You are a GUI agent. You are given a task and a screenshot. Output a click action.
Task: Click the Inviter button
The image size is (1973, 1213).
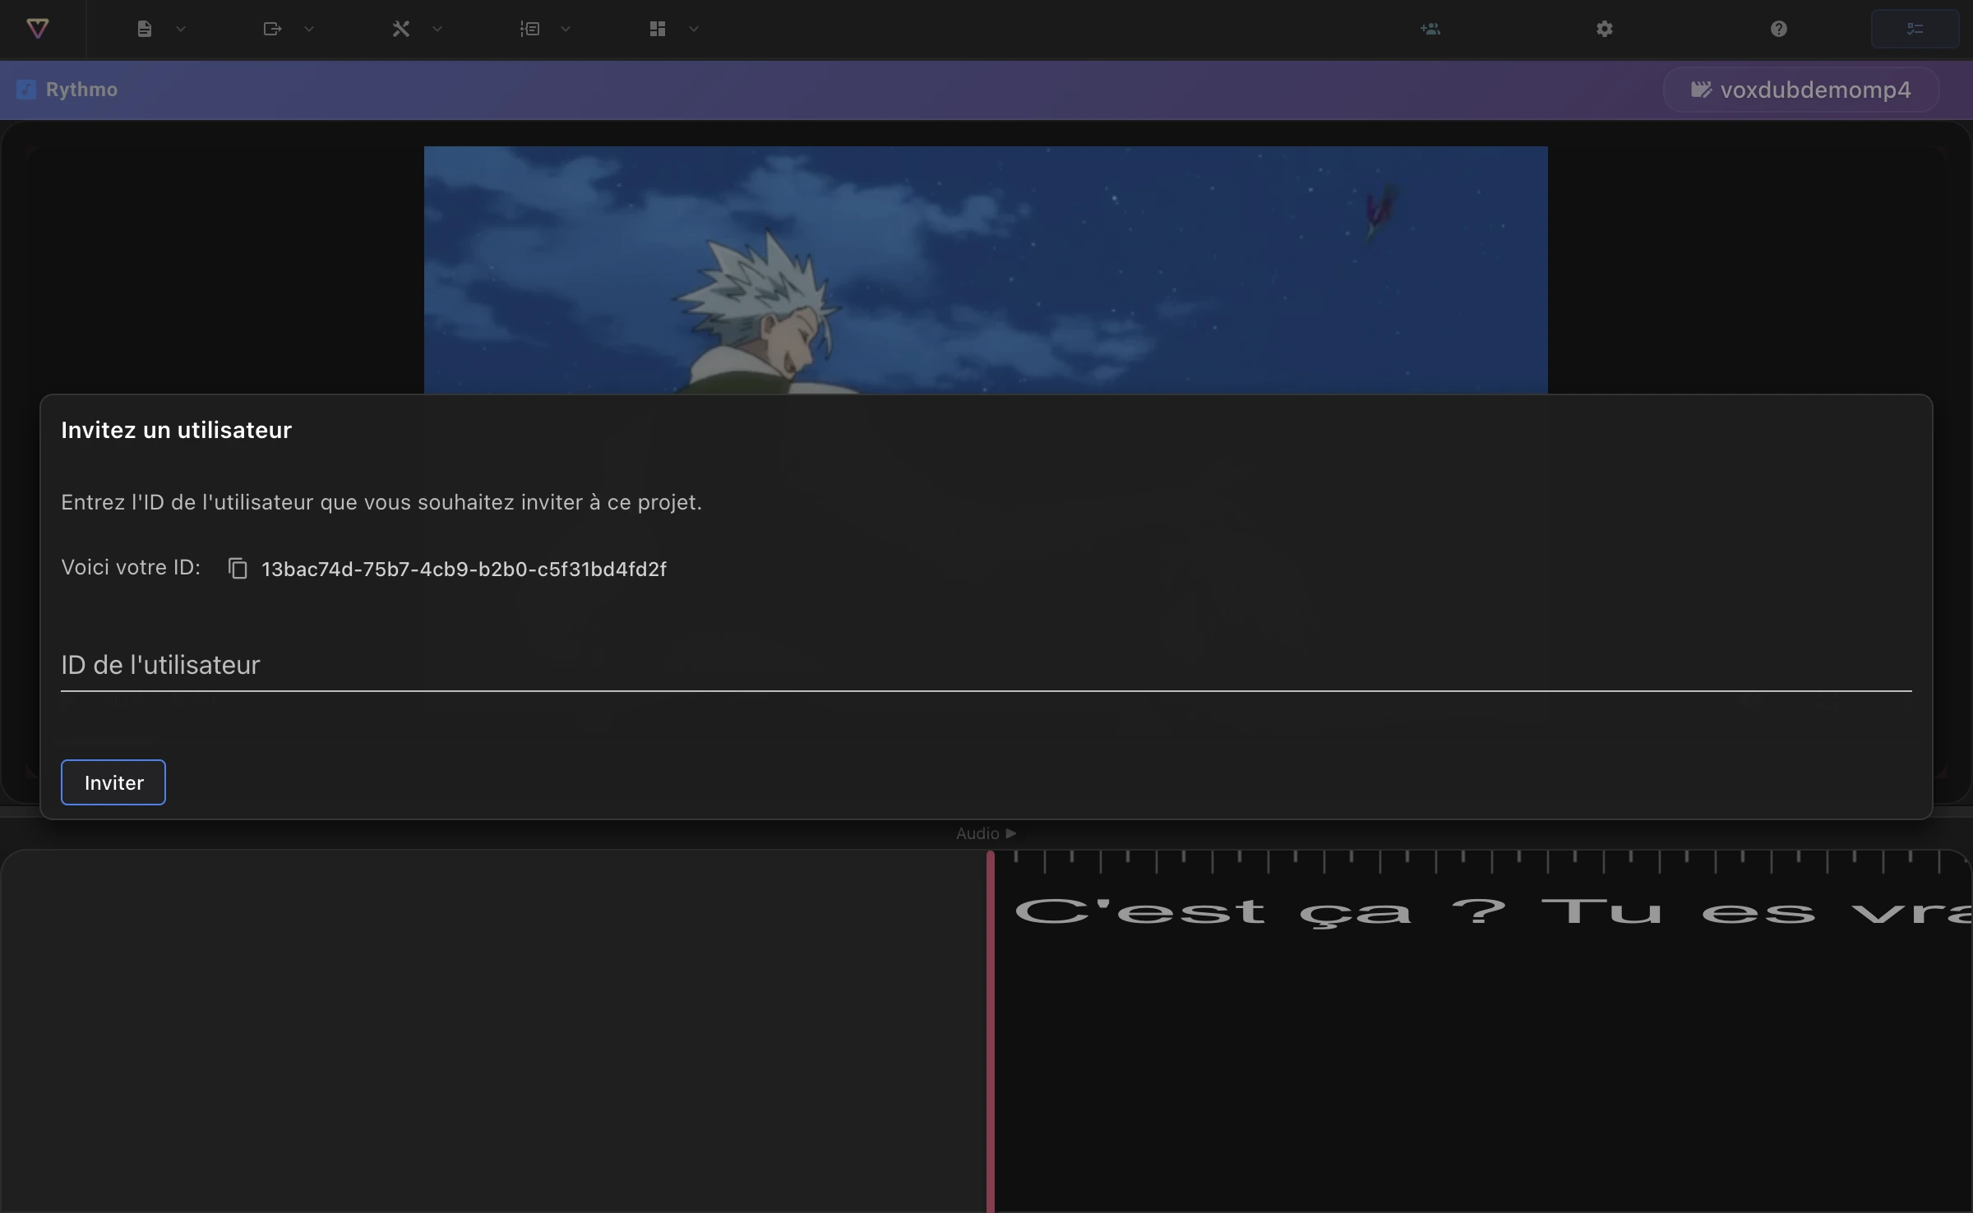point(113,782)
